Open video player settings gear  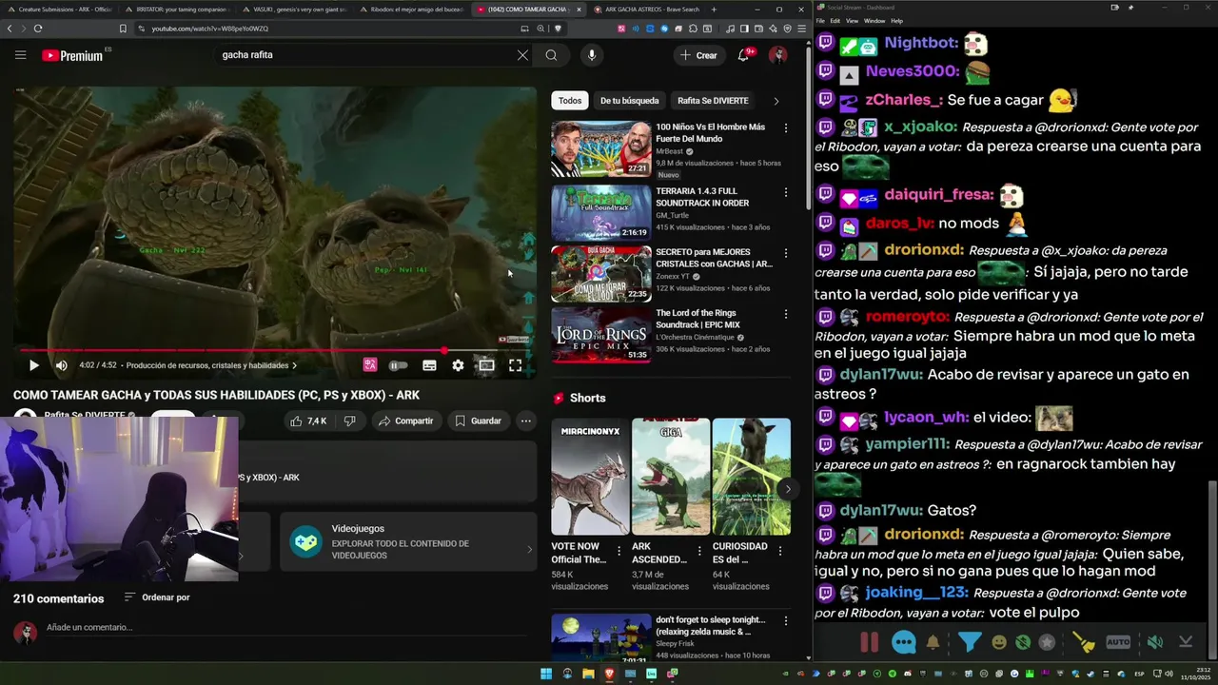coord(458,365)
